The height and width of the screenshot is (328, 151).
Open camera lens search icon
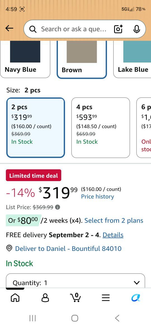click(x=118, y=29)
